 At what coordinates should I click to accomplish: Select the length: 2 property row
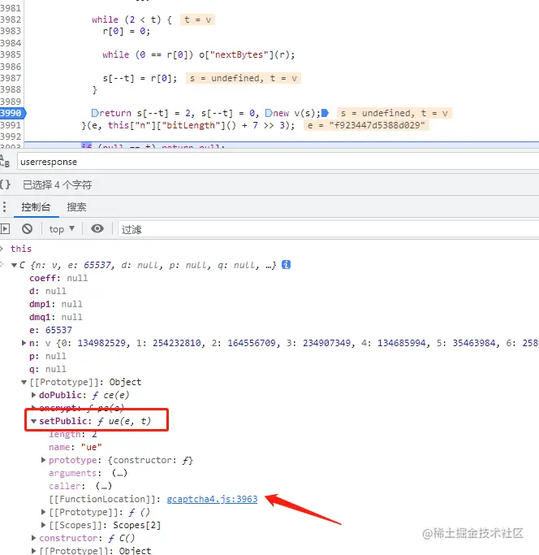point(72,434)
